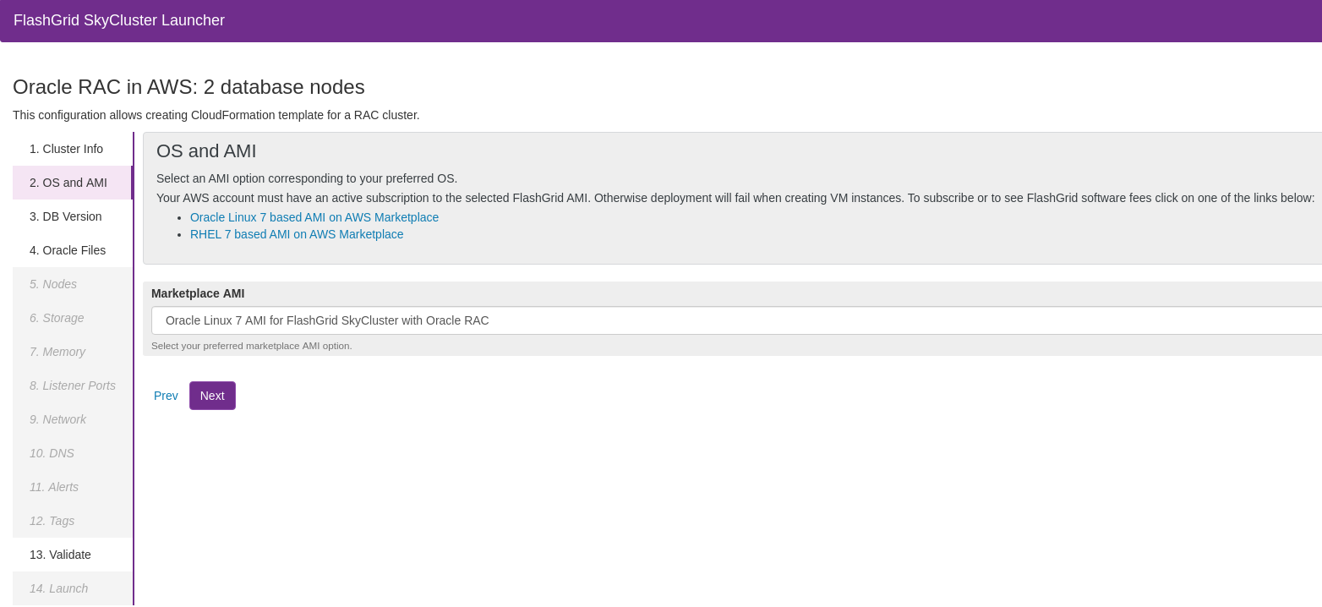Open RHEL 7 AMI Marketplace link
The width and height of the screenshot is (1322, 607).
pos(297,234)
